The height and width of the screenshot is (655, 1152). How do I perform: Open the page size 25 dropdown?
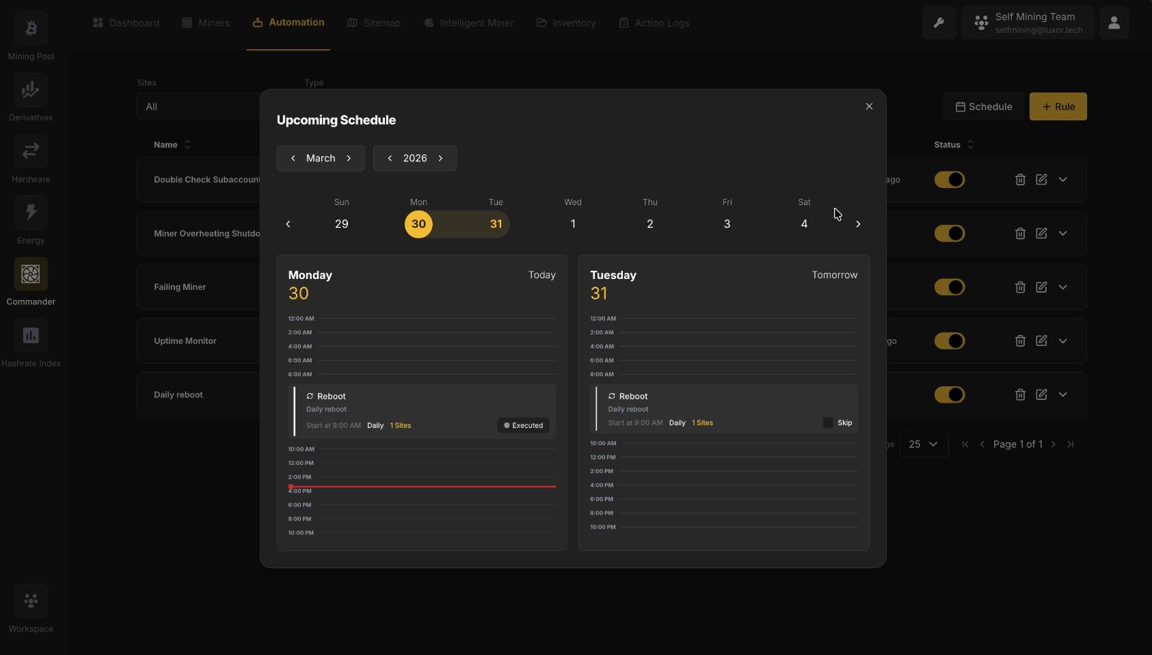point(924,444)
